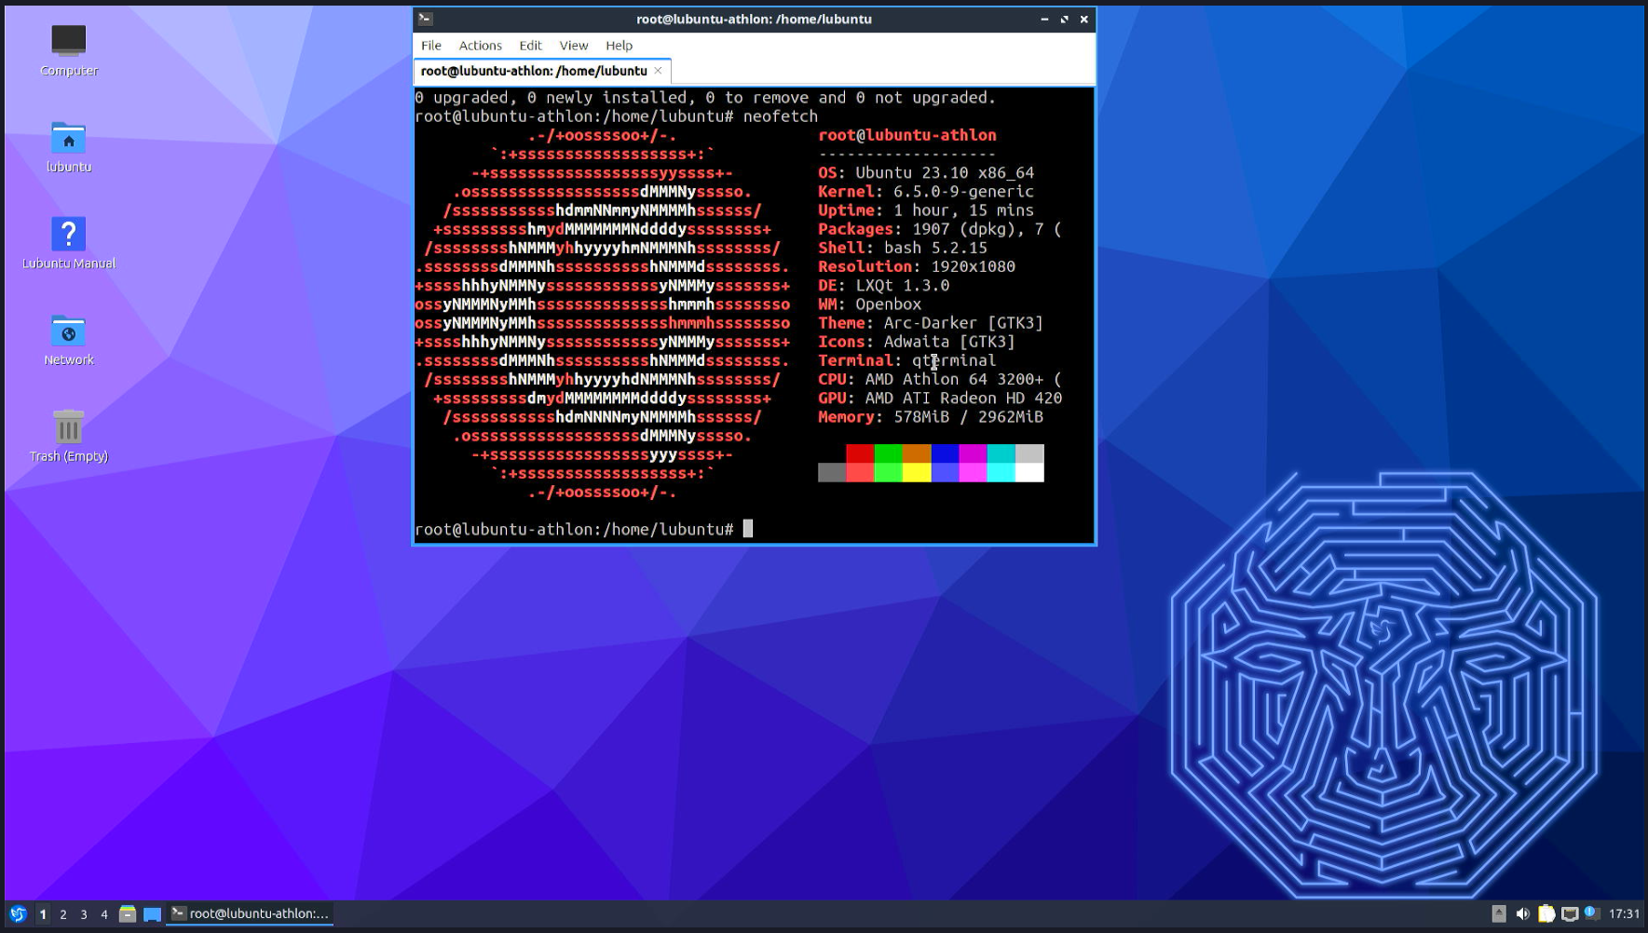Click the 'Terminal: qterminal' line

tap(907, 360)
